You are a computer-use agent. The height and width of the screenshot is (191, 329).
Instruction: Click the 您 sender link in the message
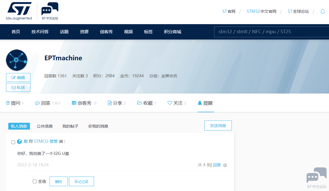(26, 142)
